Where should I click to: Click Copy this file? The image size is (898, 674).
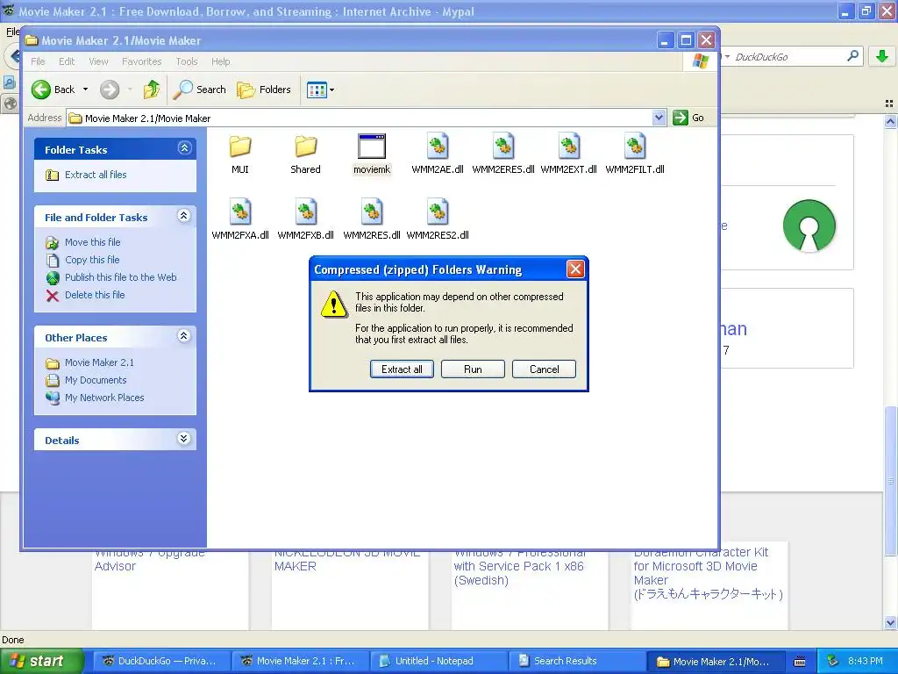[92, 260]
